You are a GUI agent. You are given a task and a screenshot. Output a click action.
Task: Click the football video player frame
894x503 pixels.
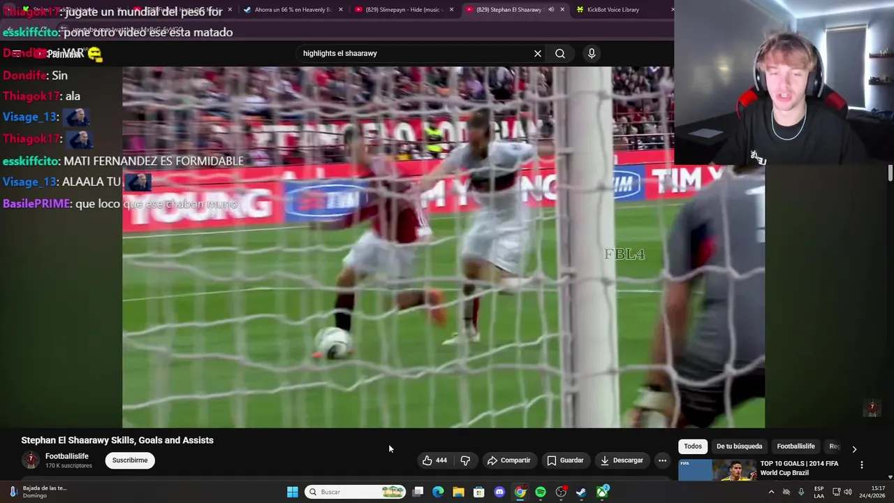[444, 247]
